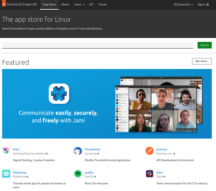The image size is (216, 191).
Task: Open the About menu item
Action: [65, 5]
